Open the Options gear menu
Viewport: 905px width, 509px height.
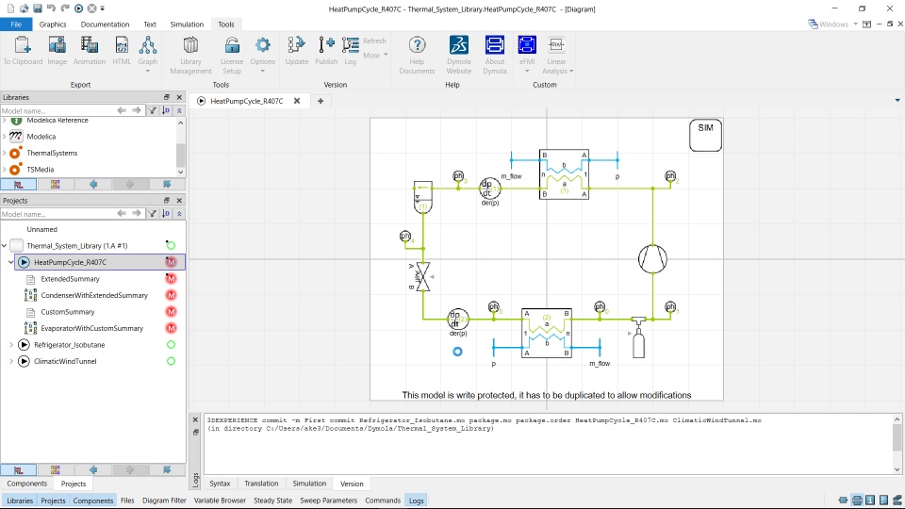pos(263,55)
